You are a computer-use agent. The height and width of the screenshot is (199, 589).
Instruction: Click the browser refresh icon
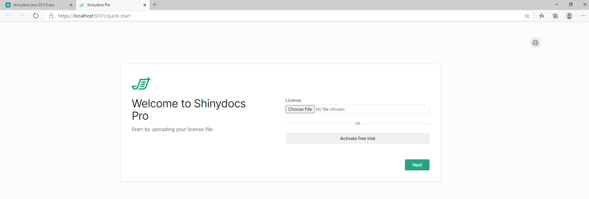click(x=36, y=16)
